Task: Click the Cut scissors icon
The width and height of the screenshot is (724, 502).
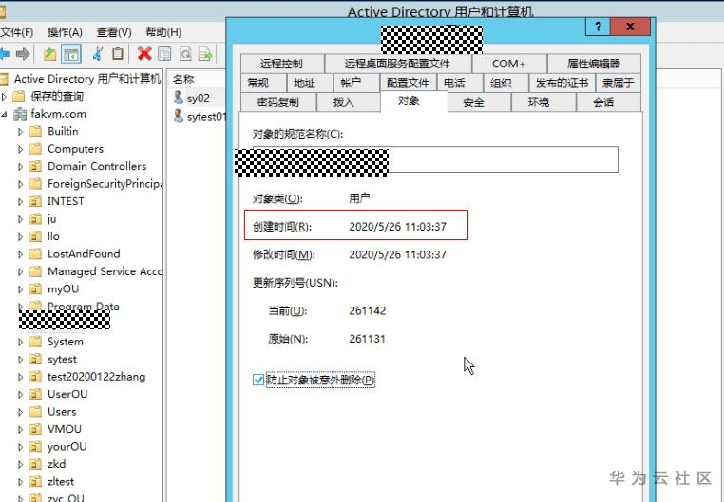Action: [98, 54]
